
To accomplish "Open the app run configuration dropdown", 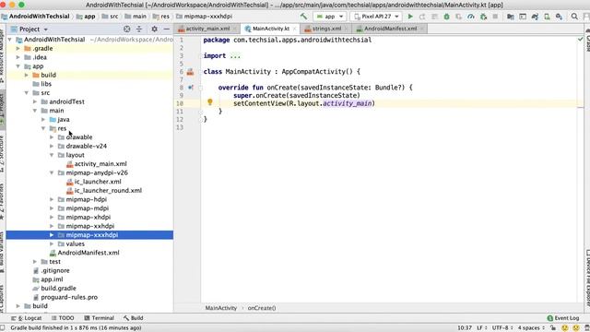I will 330,17.
